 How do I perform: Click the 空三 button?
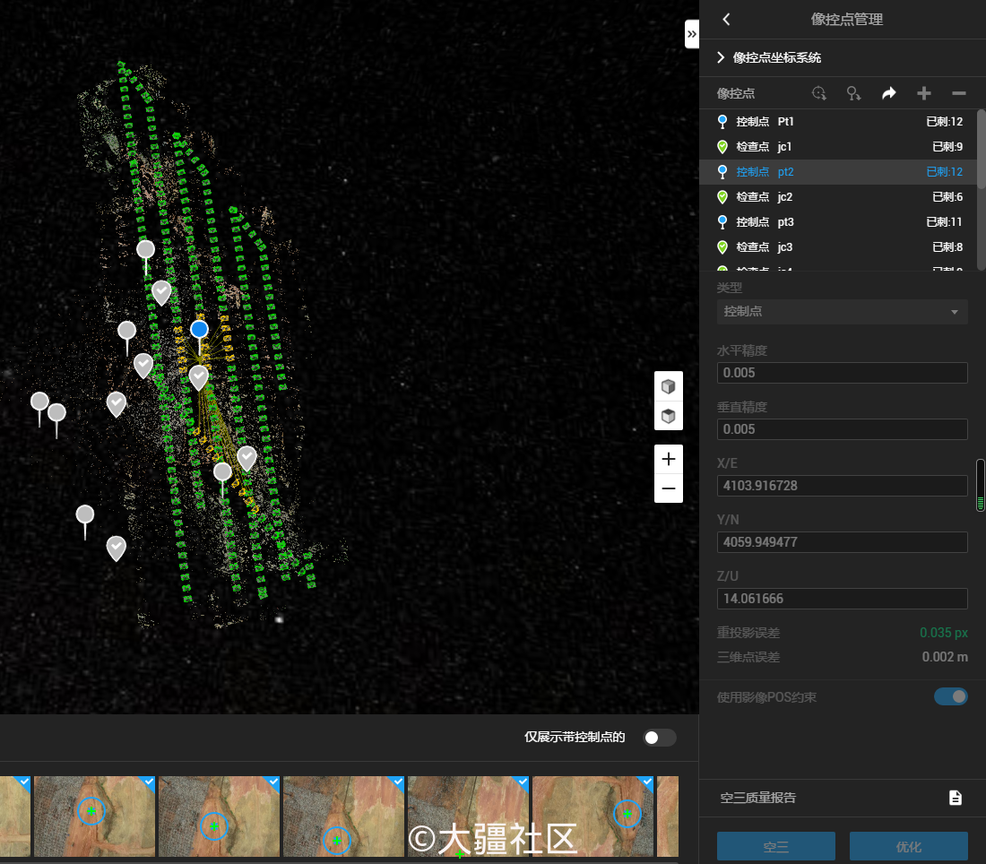[775, 846]
